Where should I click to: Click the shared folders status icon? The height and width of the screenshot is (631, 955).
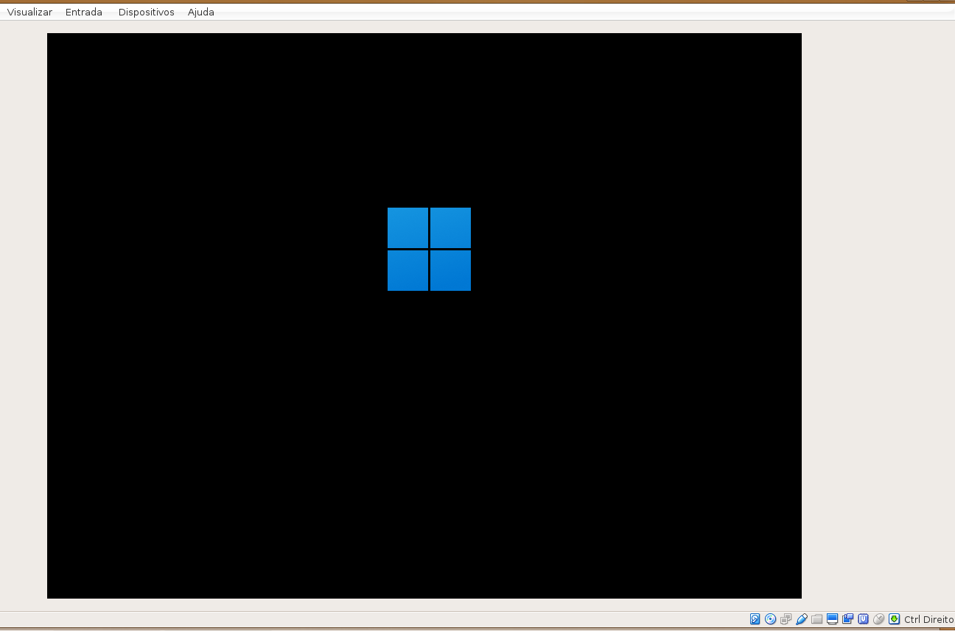coord(816,619)
